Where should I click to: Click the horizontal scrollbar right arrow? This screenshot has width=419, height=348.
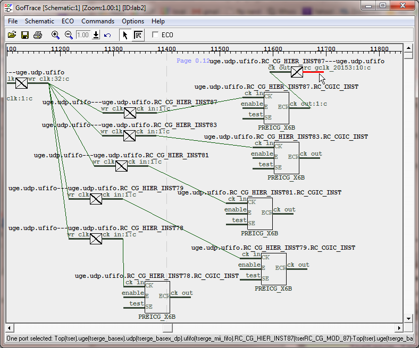400,327
